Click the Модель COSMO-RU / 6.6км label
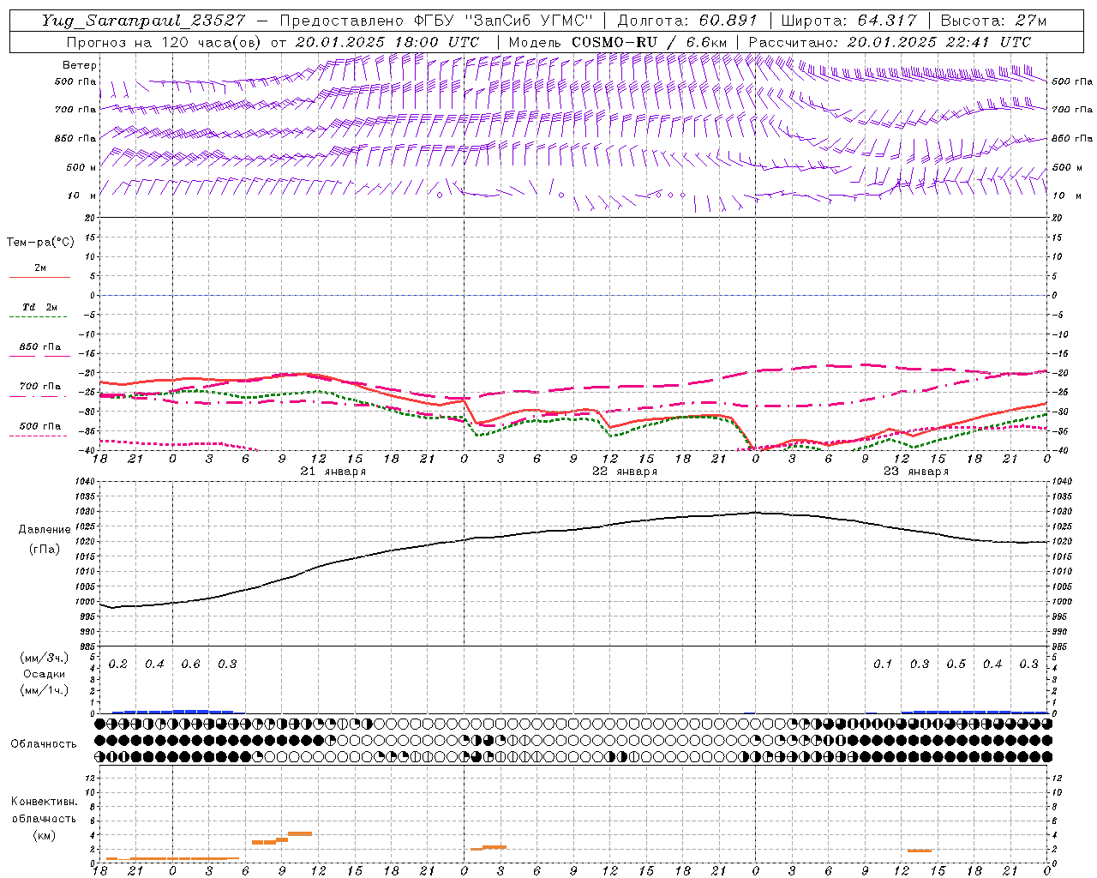Image resolution: width=1097 pixels, height=878 pixels. [618, 42]
